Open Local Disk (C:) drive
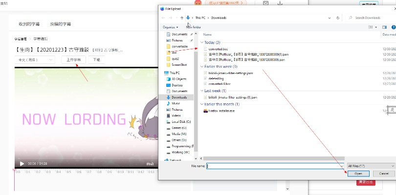This screenshot has width=396, height=195. pyautogui.click(x=182, y=121)
